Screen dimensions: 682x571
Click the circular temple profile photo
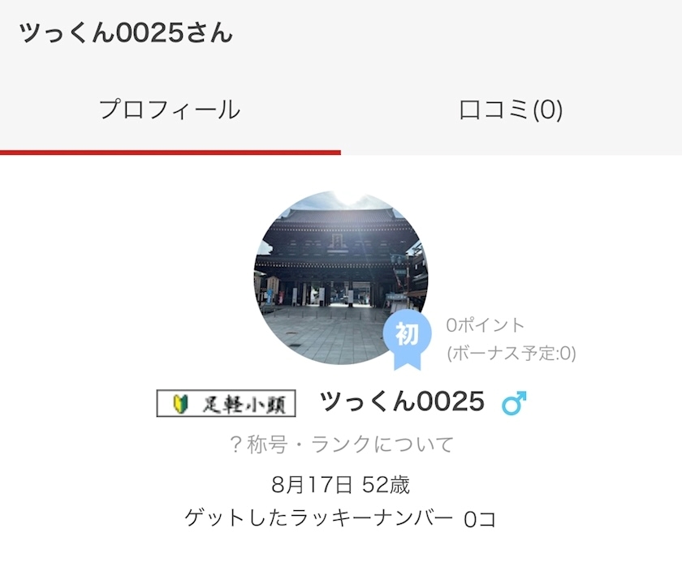(341, 277)
